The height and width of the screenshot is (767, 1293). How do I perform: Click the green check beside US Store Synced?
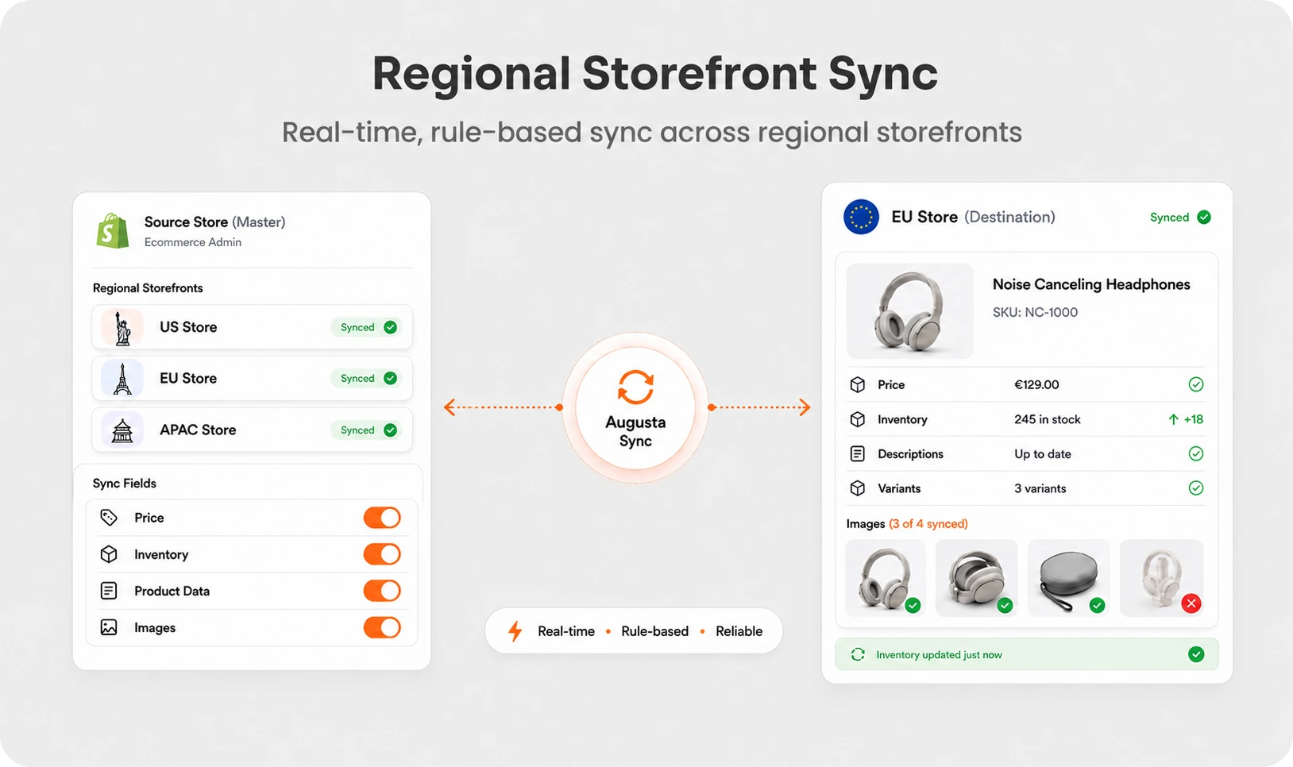tap(390, 327)
